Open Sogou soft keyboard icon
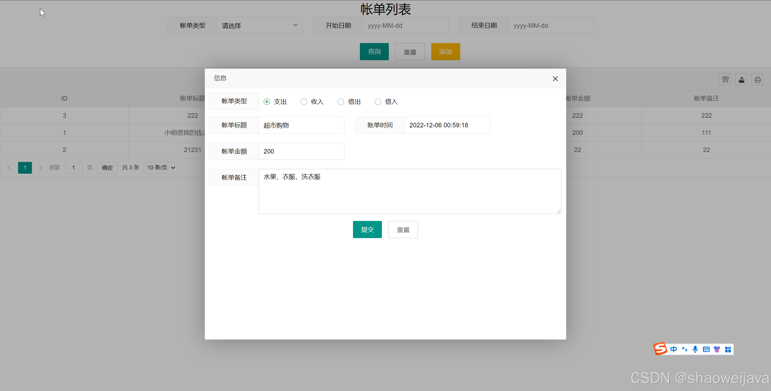 (x=706, y=349)
